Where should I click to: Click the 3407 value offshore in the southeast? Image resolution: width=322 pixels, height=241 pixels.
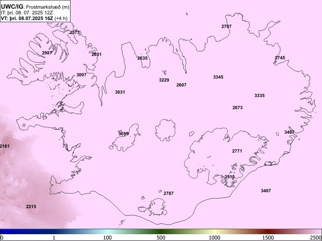coord(266,191)
